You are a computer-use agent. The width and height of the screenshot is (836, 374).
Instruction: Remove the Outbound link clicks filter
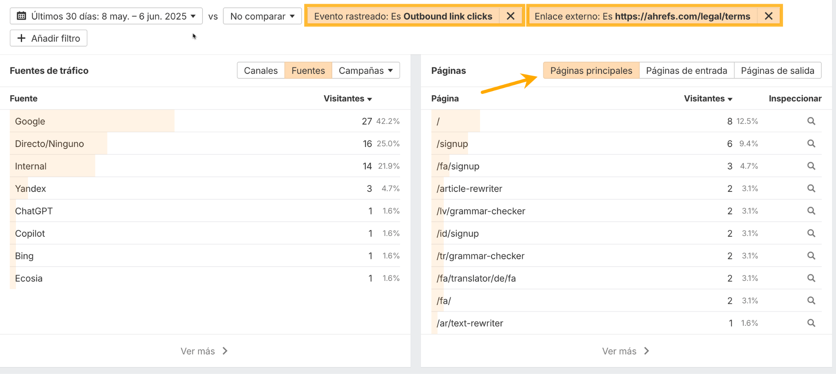point(511,16)
